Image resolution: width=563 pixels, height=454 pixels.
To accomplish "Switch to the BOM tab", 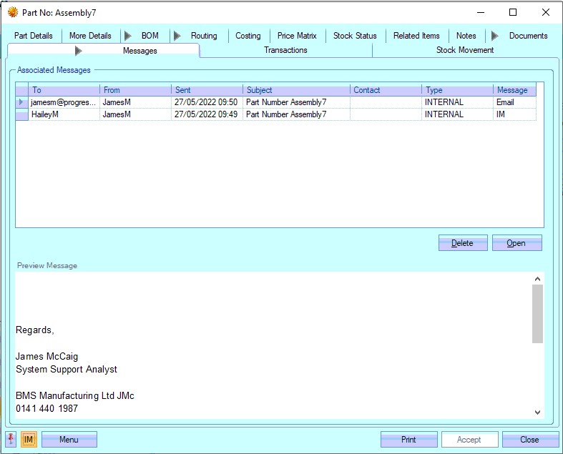I will pyautogui.click(x=150, y=36).
